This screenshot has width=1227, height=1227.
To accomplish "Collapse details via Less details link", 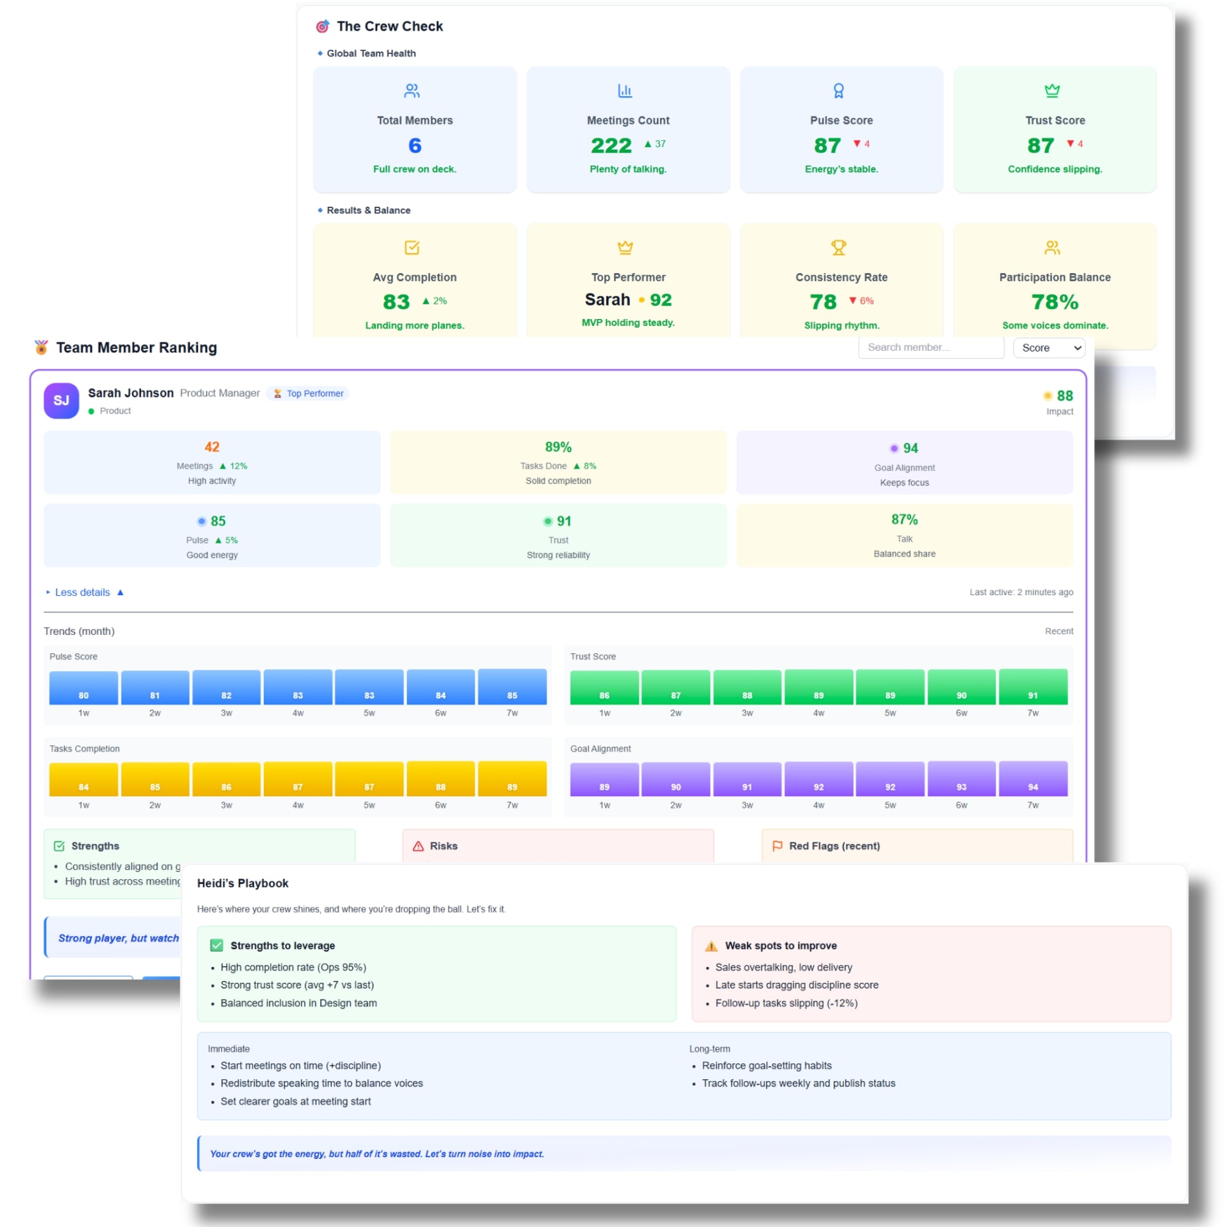I will 84,592.
